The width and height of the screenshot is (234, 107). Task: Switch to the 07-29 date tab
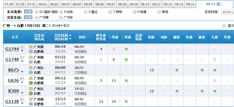pos(9,4)
